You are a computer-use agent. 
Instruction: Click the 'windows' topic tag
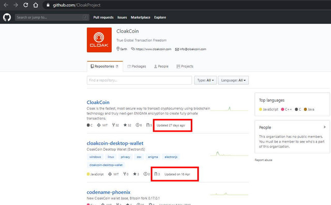(95, 157)
